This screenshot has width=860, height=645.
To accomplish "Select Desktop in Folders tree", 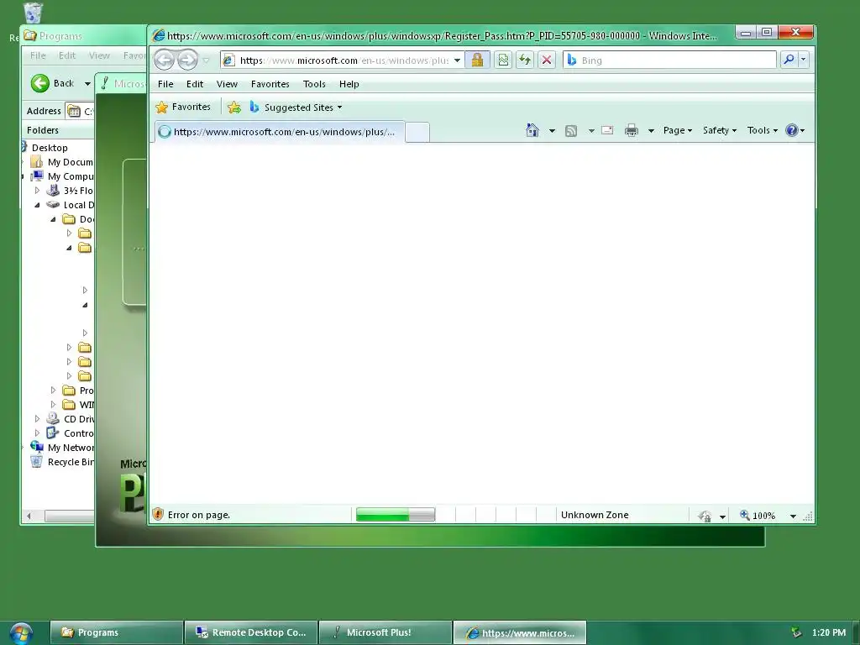I will [50, 148].
